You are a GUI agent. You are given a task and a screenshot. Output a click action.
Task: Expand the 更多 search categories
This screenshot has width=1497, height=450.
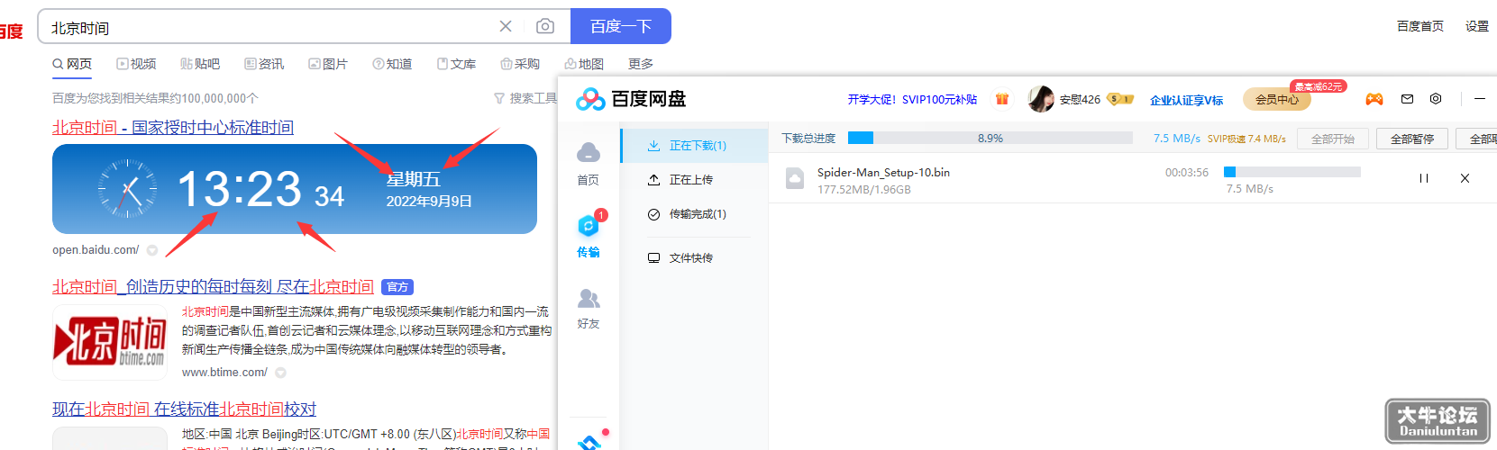click(x=641, y=64)
